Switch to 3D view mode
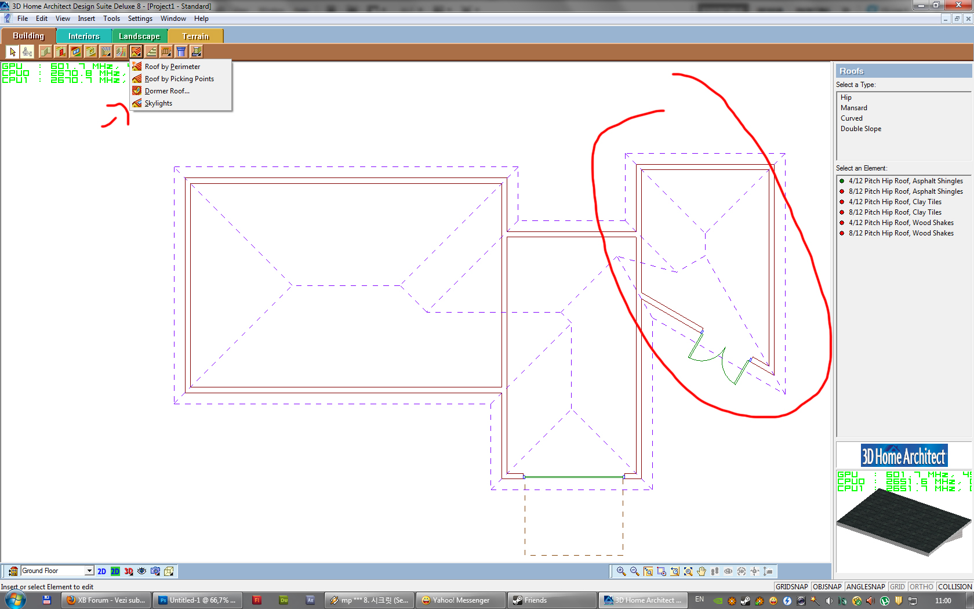The width and height of the screenshot is (974, 609). 128,571
